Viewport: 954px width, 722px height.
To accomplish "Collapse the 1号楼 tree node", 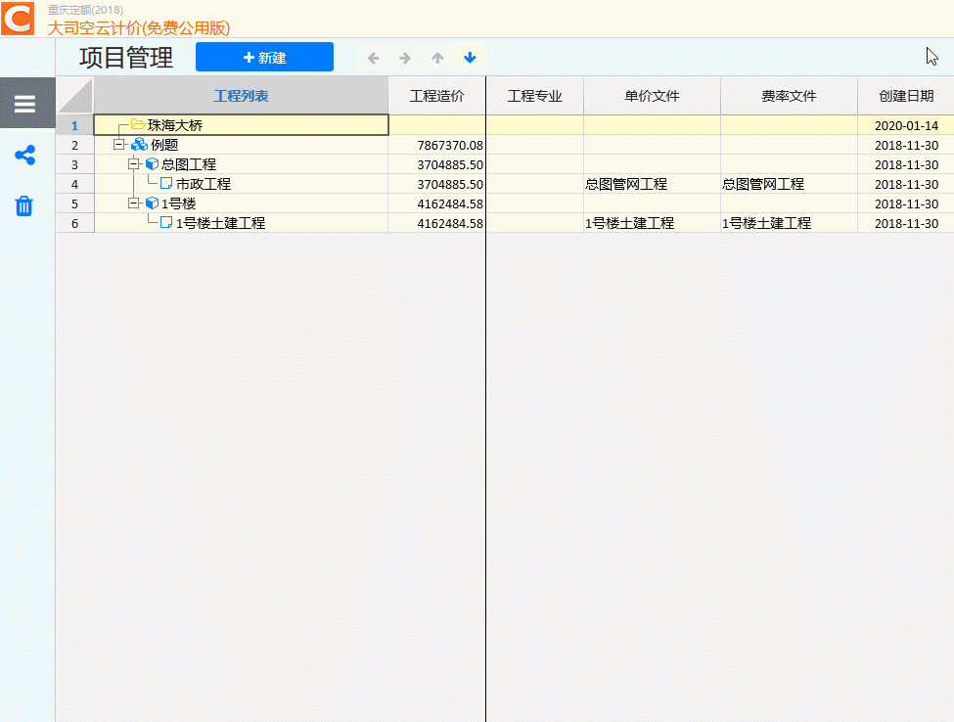I will pyautogui.click(x=134, y=203).
